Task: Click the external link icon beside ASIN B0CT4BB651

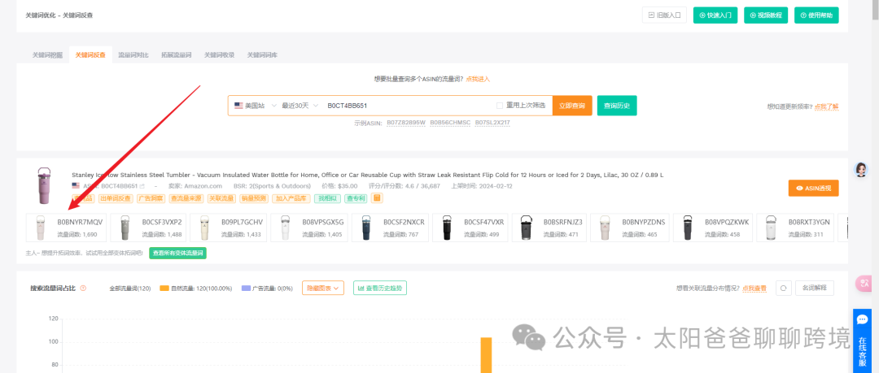Action: tap(142, 186)
